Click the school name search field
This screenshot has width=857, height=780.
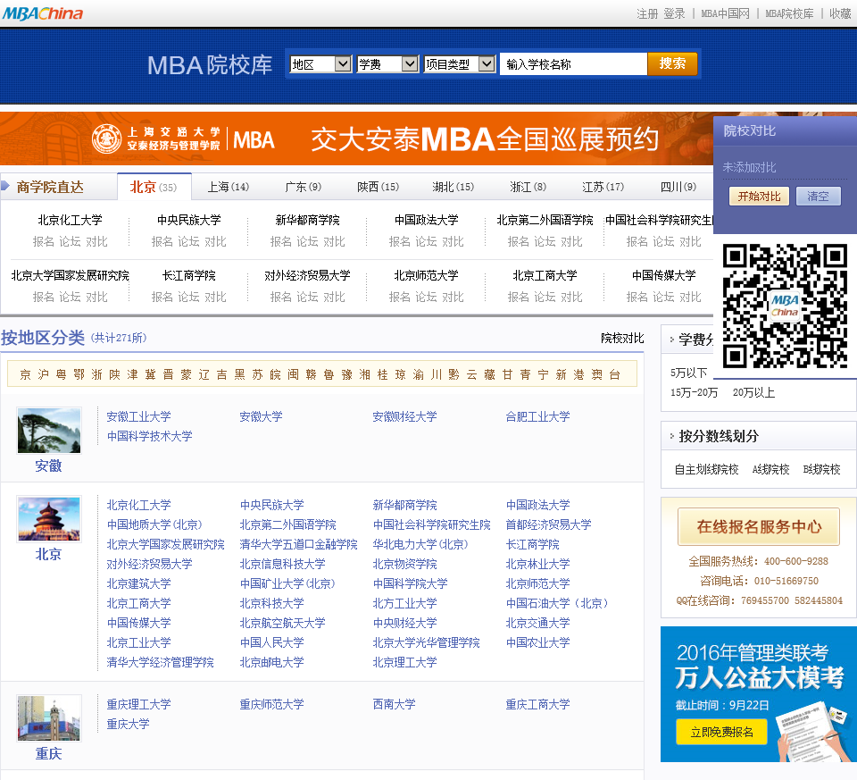coord(573,64)
